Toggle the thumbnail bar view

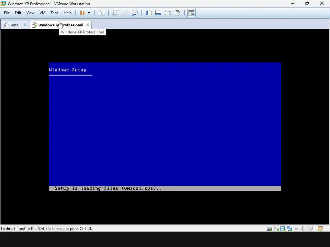[158, 13]
